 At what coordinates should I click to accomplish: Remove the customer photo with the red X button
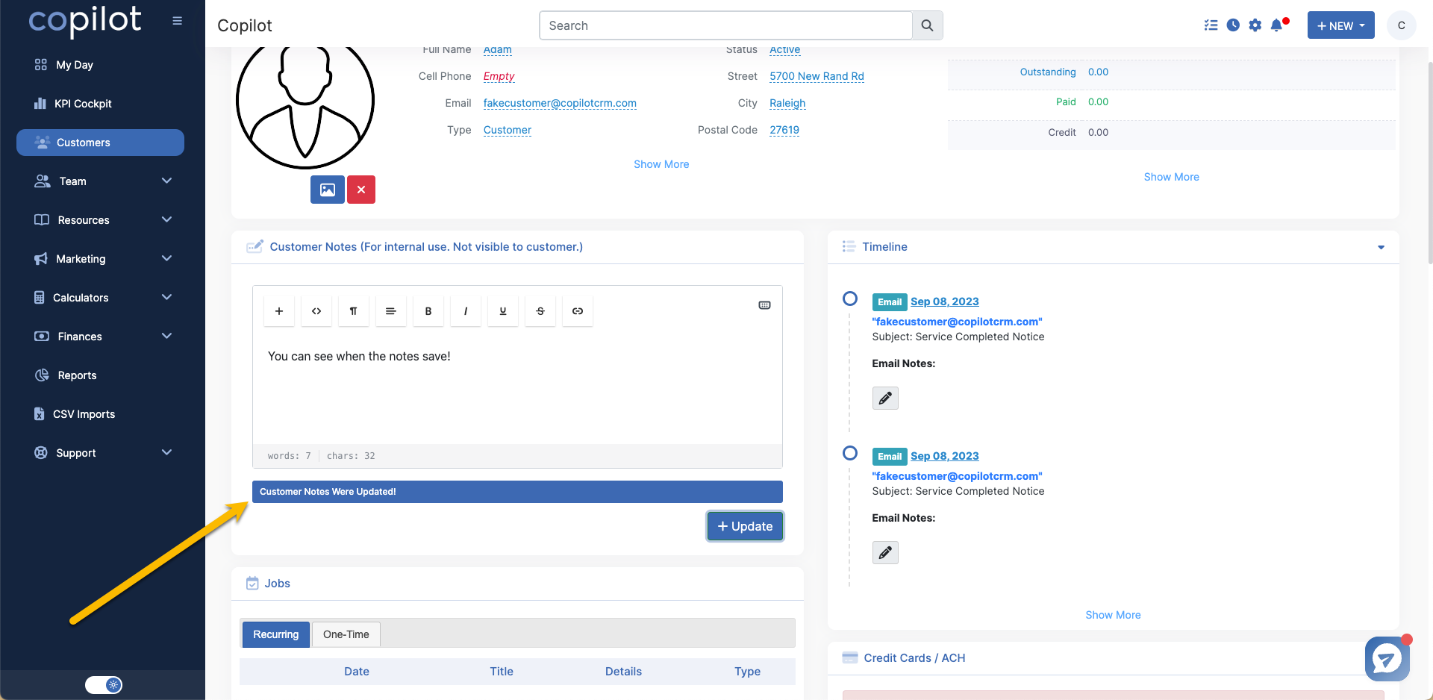tap(361, 190)
